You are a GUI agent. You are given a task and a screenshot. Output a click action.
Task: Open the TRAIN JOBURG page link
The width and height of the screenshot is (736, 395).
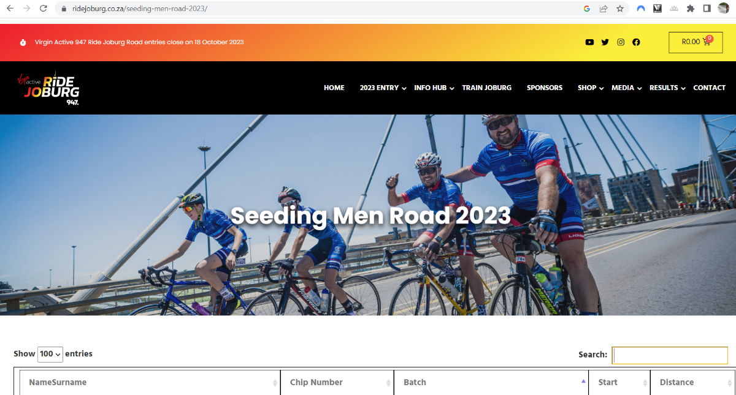487,88
